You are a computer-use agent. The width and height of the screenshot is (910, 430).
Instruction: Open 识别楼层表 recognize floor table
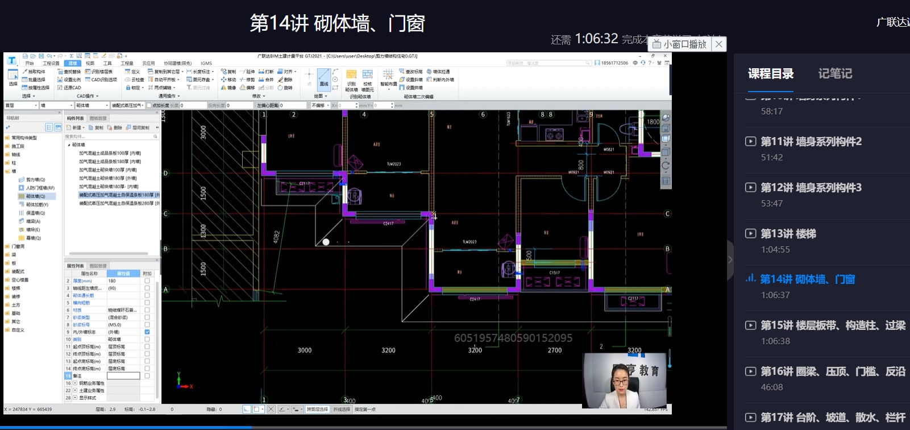coord(99,72)
